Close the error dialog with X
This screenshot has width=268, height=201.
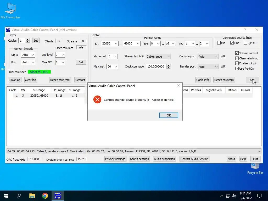pos(178,86)
